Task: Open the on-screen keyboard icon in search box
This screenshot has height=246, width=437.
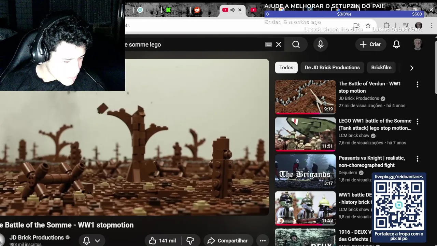Action: point(269,44)
